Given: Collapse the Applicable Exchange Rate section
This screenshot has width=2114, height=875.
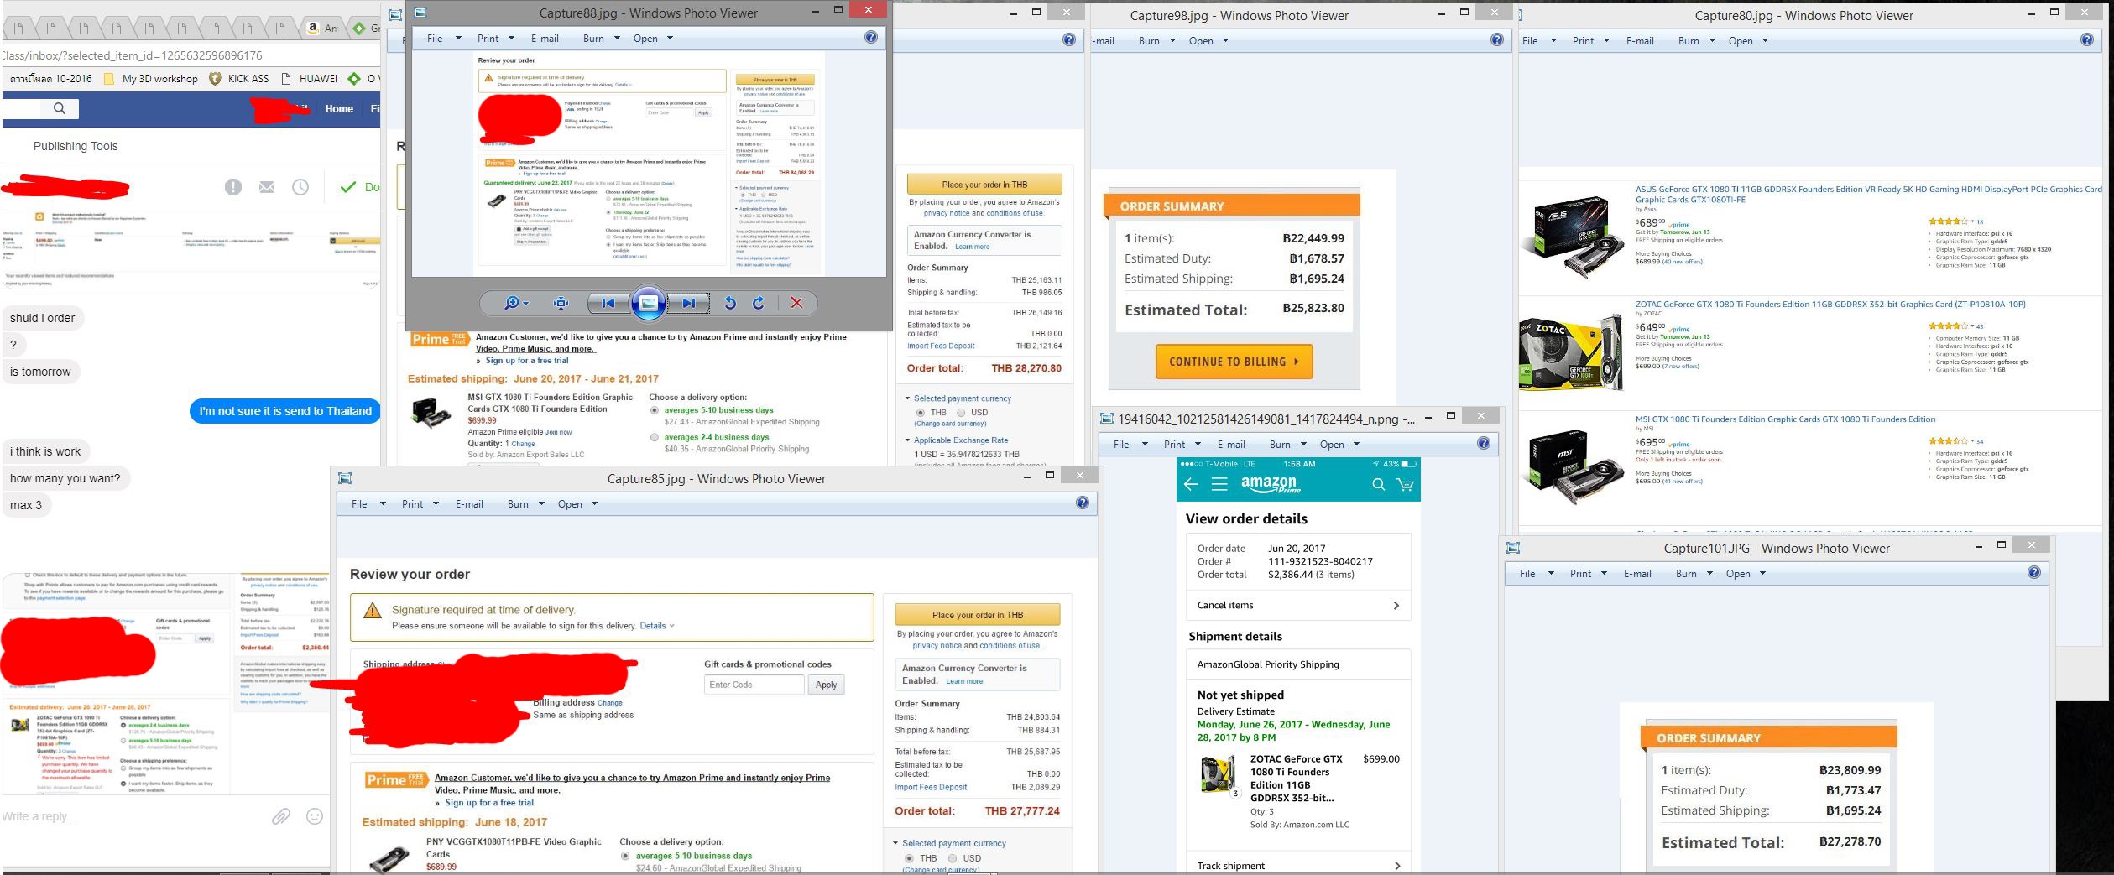Looking at the screenshot, I should tap(908, 440).
